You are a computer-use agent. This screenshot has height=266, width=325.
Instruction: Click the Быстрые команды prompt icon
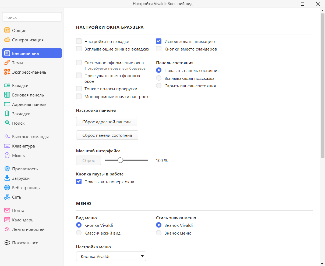point(7,136)
